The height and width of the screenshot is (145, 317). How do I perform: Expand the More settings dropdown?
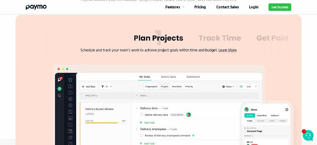click(x=228, y=86)
